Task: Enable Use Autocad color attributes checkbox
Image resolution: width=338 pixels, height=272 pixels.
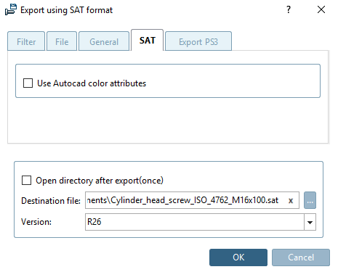Action: 28,83
